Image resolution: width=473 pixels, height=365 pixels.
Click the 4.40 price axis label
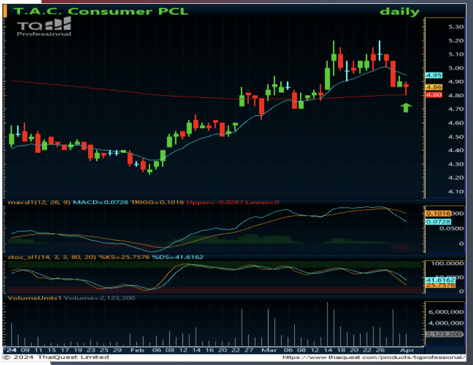click(x=456, y=150)
